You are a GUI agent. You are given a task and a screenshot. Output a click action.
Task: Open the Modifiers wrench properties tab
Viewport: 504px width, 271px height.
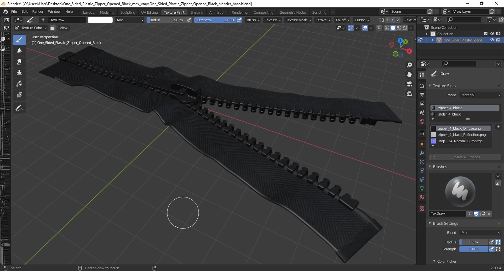(x=422, y=153)
